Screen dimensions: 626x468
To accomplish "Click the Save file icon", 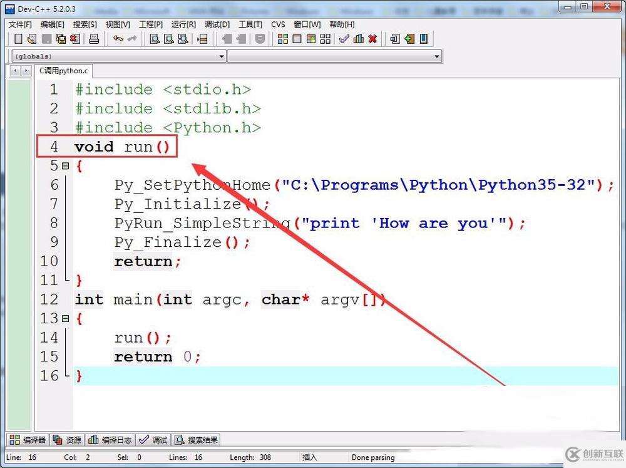I will coord(46,38).
